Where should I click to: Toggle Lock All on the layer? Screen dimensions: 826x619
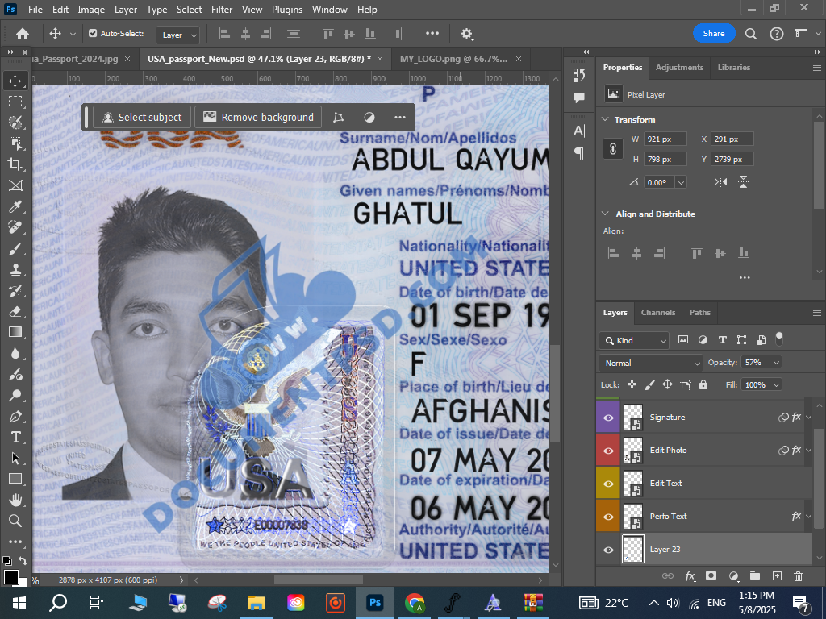703,384
